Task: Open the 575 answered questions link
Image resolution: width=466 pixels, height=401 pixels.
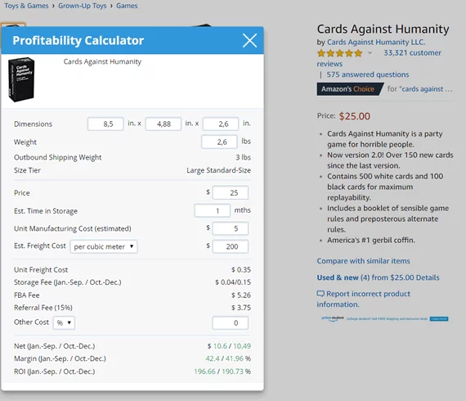Action: [368, 74]
